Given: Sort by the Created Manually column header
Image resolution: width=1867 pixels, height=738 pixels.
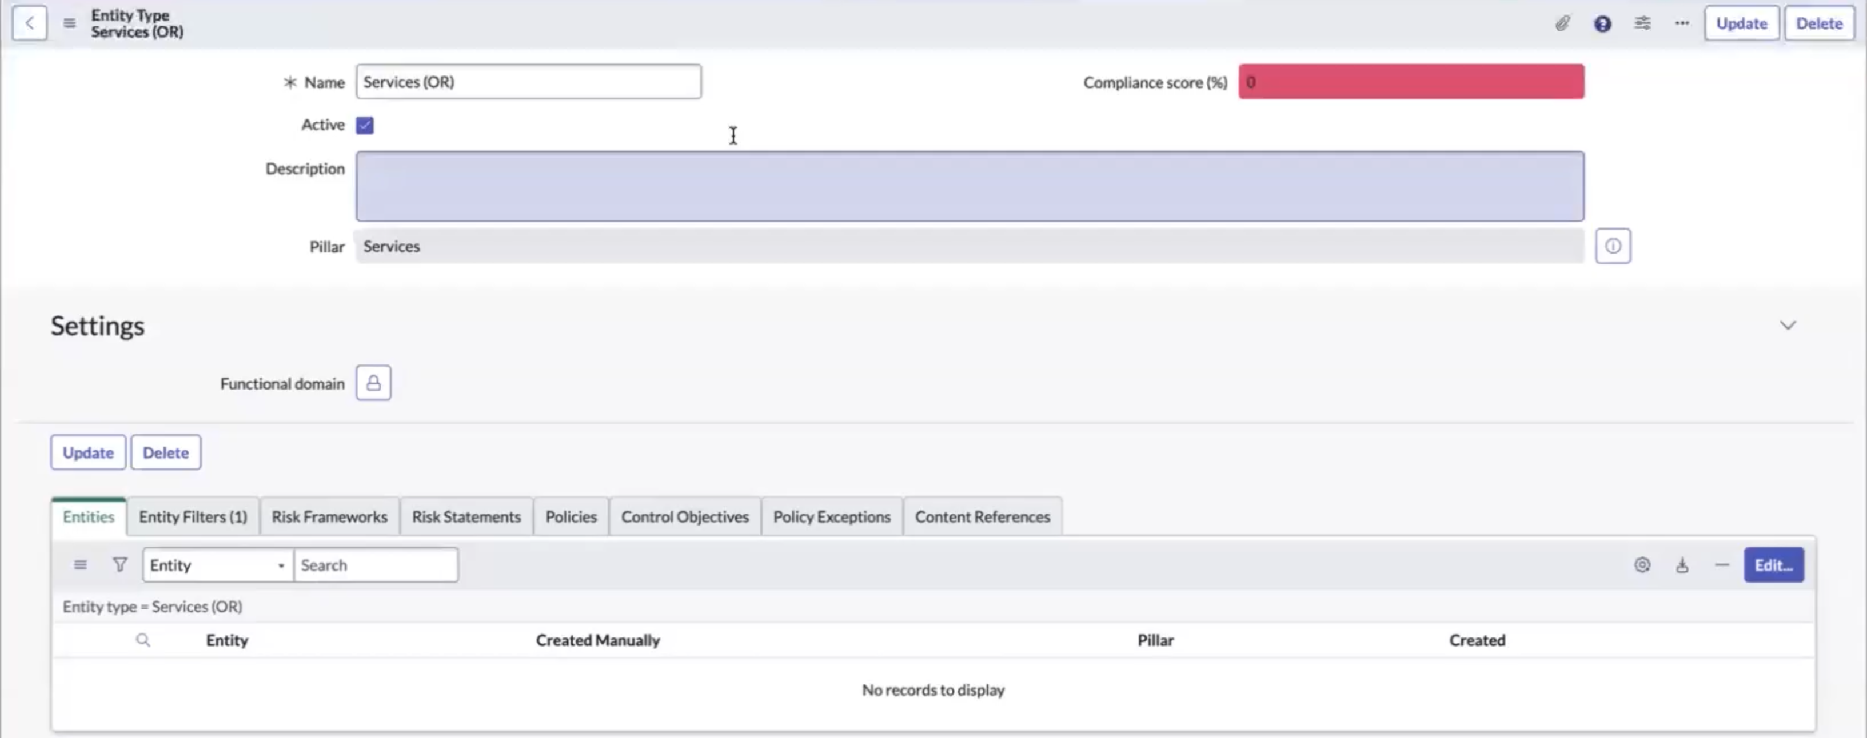Looking at the screenshot, I should 598,640.
